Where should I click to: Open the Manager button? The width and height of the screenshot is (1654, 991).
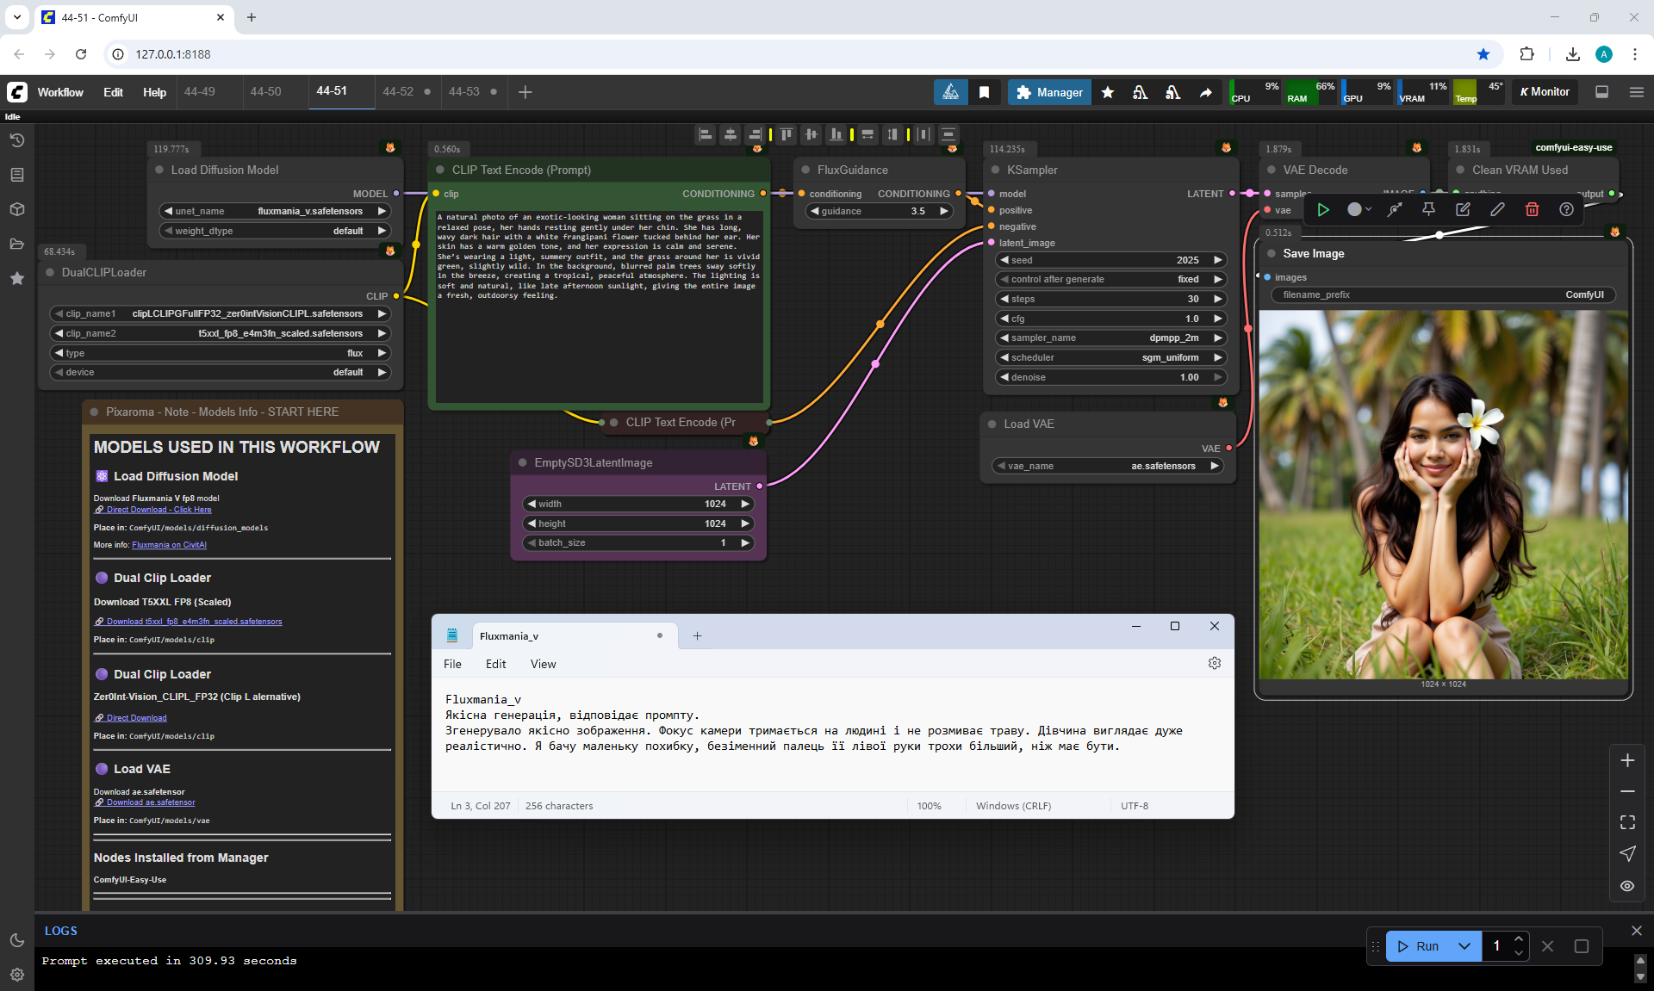[x=1048, y=92]
